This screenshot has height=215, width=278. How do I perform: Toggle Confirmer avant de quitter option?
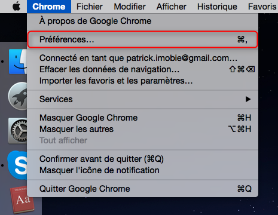[142, 159]
